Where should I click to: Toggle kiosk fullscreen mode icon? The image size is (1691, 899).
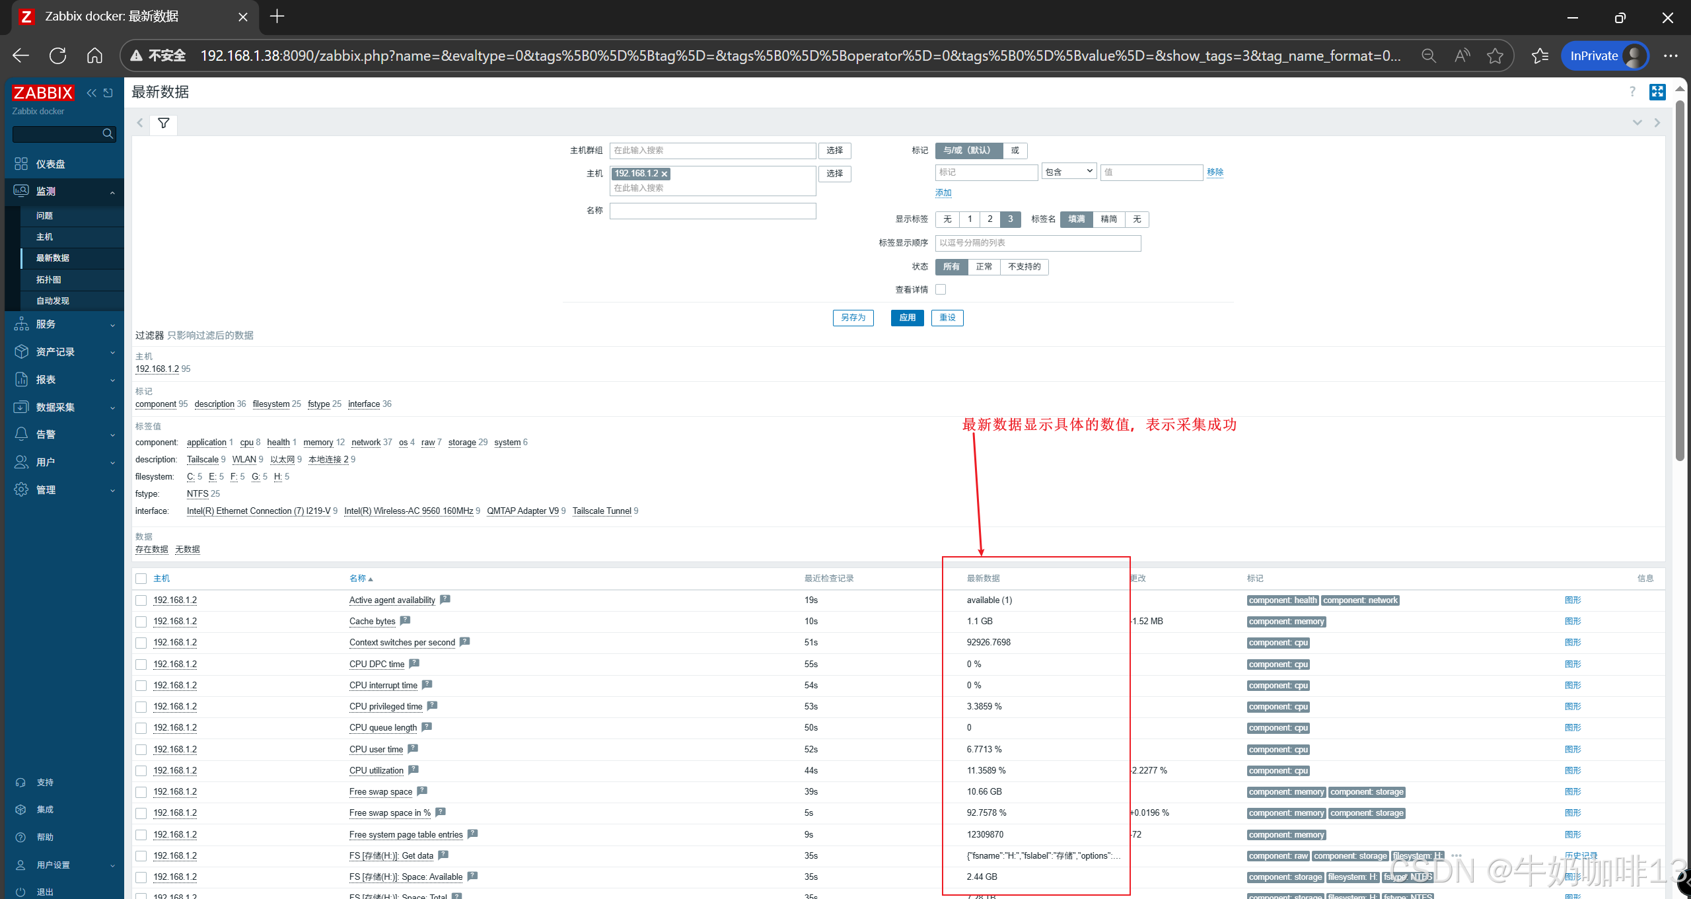pos(1657,92)
